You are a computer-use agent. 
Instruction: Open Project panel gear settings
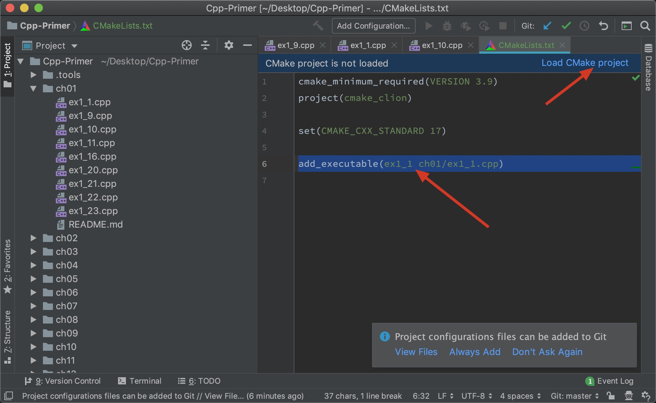click(x=229, y=45)
